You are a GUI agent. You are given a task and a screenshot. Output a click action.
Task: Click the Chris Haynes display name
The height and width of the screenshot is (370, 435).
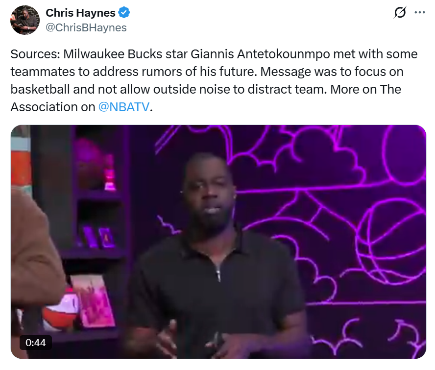point(80,13)
